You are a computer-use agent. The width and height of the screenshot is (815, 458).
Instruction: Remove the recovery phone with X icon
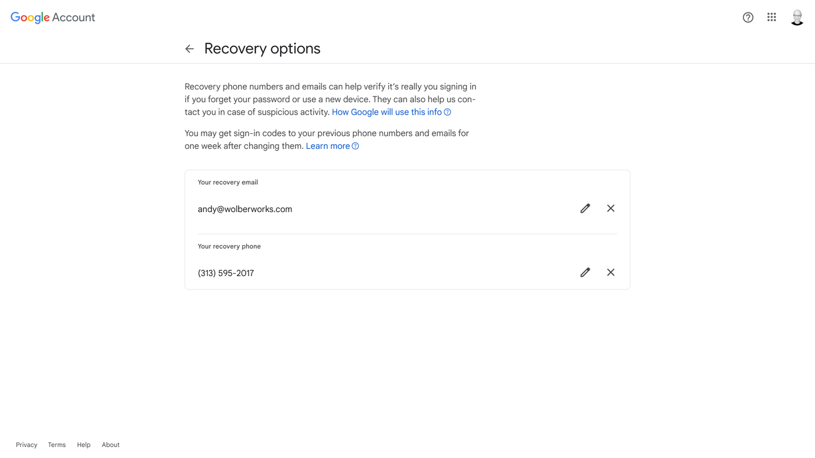(611, 273)
